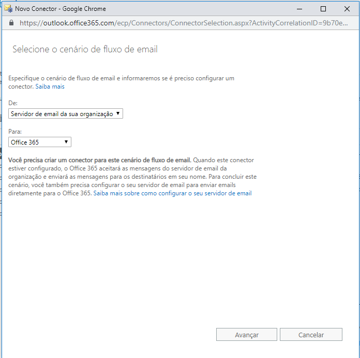Click the 'De:' label
Viewport: 360px width, 358px height.
[x=13, y=103]
